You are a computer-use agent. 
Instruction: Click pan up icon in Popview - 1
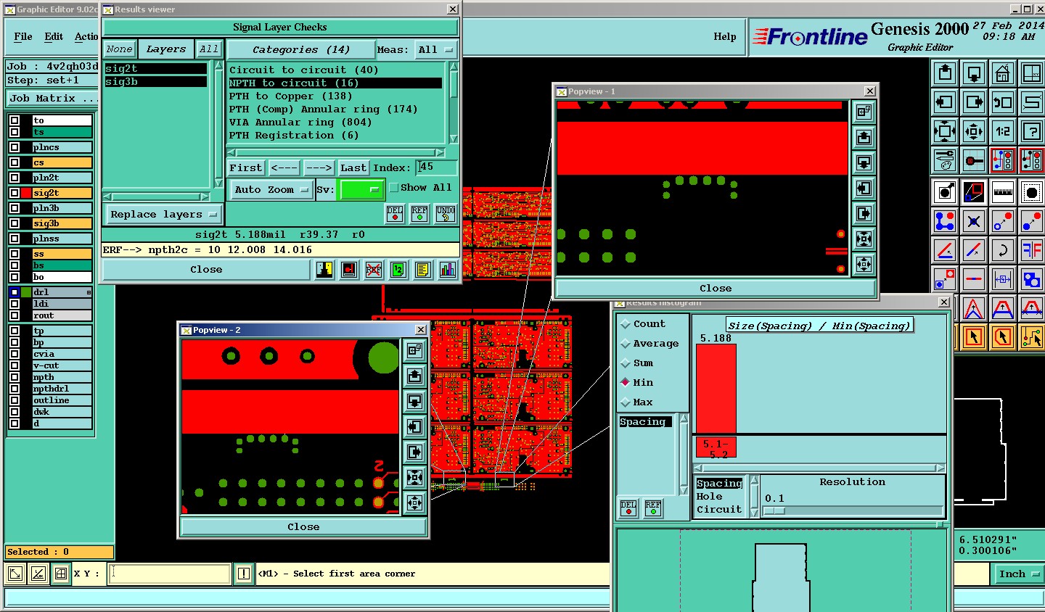[864, 137]
